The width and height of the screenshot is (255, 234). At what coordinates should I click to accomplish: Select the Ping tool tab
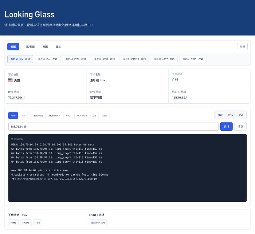click(13, 116)
